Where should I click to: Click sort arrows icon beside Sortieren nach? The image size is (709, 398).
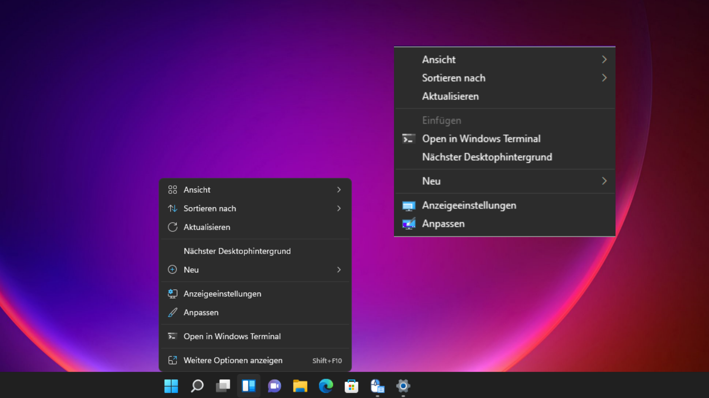172,208
